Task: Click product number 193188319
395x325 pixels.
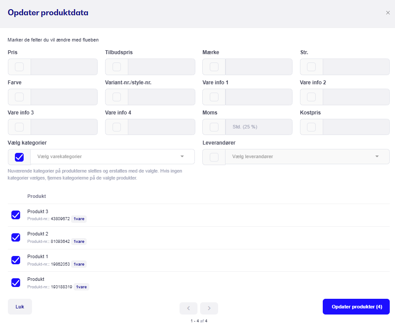Action: click(61, 287)
